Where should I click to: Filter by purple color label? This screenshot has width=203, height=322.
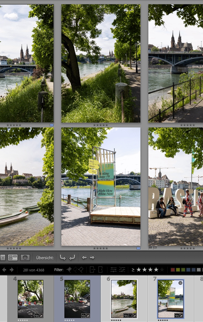(x=193, y=270)
